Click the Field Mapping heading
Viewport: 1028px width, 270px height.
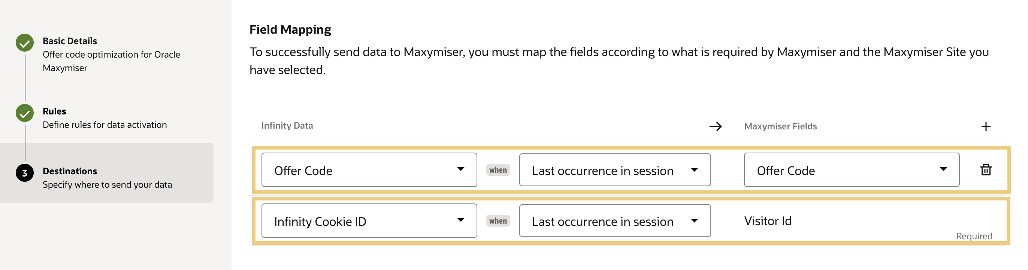(290, 29)
